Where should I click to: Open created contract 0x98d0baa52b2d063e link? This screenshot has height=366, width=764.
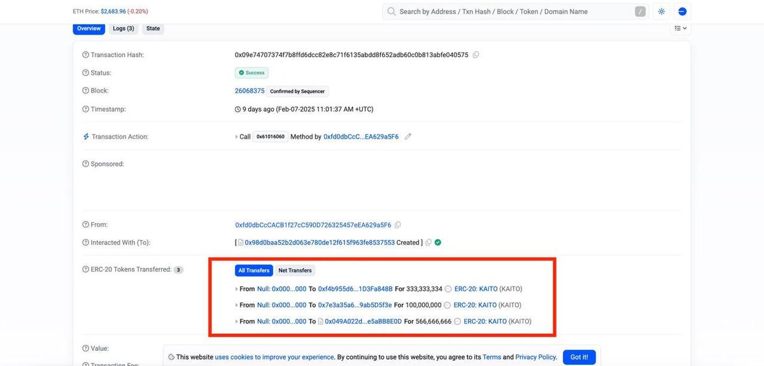tap(320, 243)
